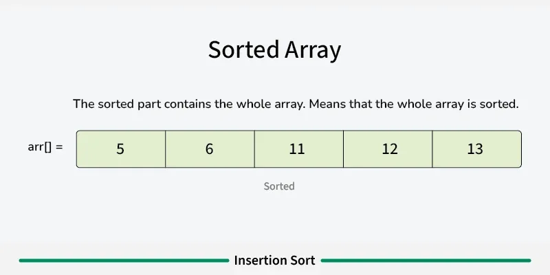This screenshot has height=275, width=550.
Task: Click the word "Sort" in the footer
Action: click(303, 261)
